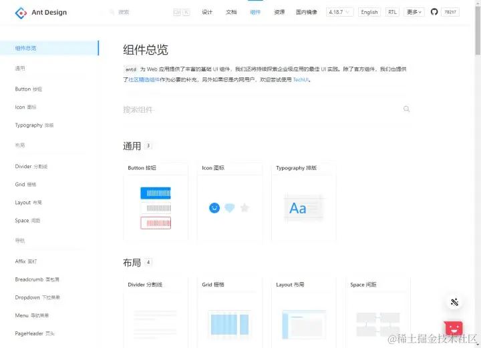Screen dimensions: 481x348
Task: Switch language with the English button
Action: pyautogui.click(x=369, y=12)
